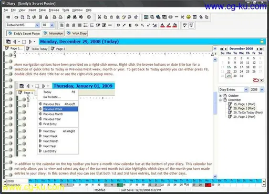Center align text with toolbar icon
269x194 pixels.
click(x=68, y=25)
